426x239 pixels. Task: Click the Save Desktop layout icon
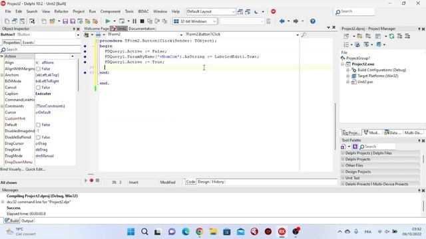pyautogui.click(x=240, y=12)
